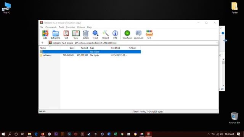Show archive Info

115,35
